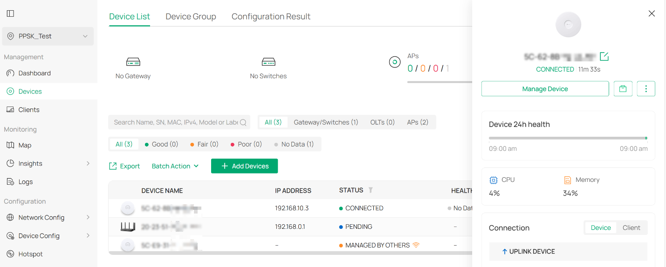
Task: Click the Manage Device button
Action: [x=545, y=89]
